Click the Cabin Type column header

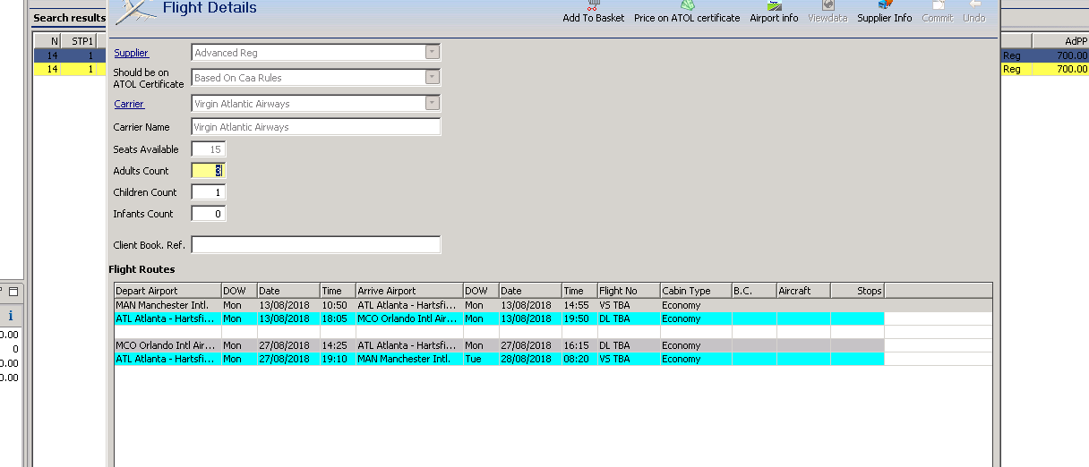696,291
